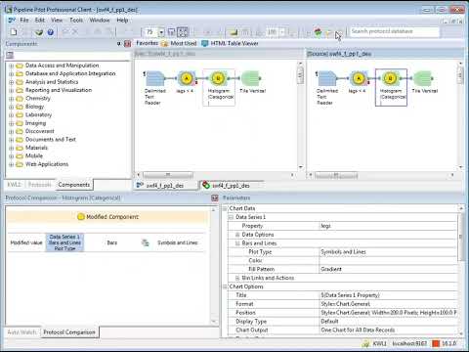The height and width of the screenshot is (352, 469).
Task: Expand Database and Application Integration folder
Action: [11, 73]
